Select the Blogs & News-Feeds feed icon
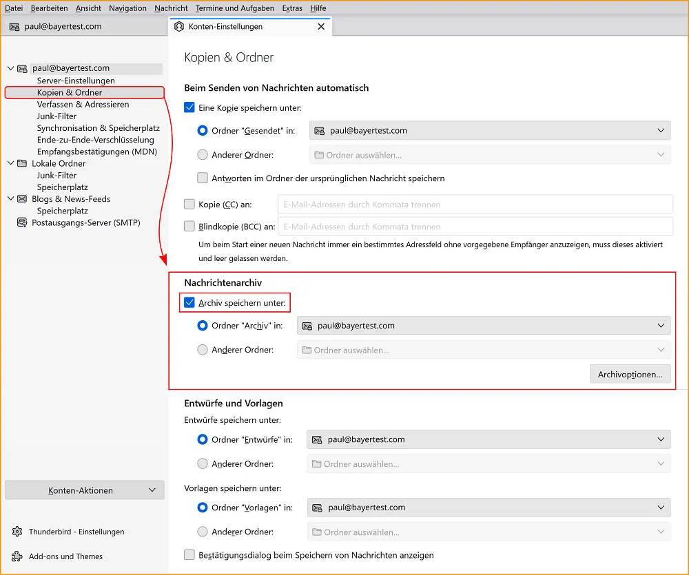 point(21,199)
